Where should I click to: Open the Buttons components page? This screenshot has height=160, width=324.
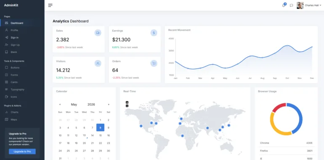[22, 68]
